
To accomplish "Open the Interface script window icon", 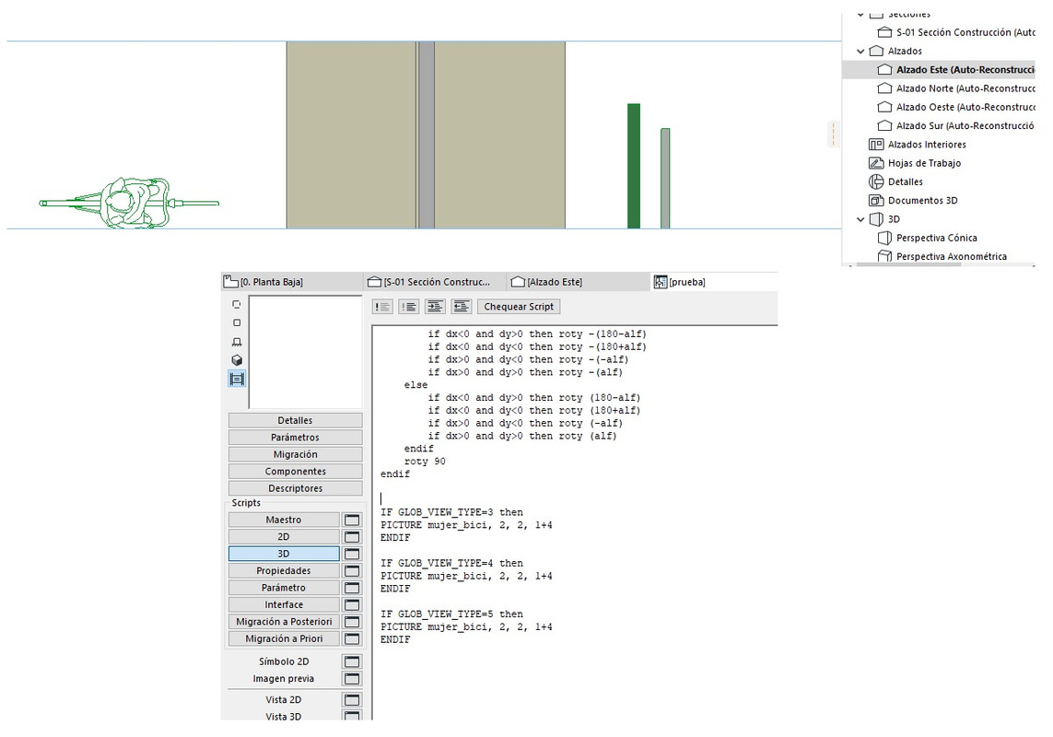I will point(352,604).
